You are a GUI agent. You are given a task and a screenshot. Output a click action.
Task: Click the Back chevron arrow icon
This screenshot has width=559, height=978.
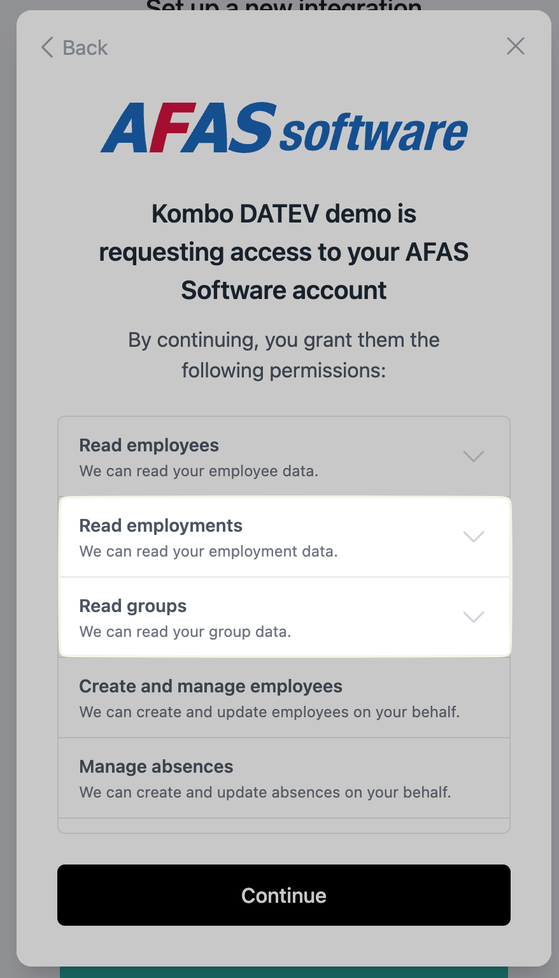pyautogui.click(x=47, y=47)
